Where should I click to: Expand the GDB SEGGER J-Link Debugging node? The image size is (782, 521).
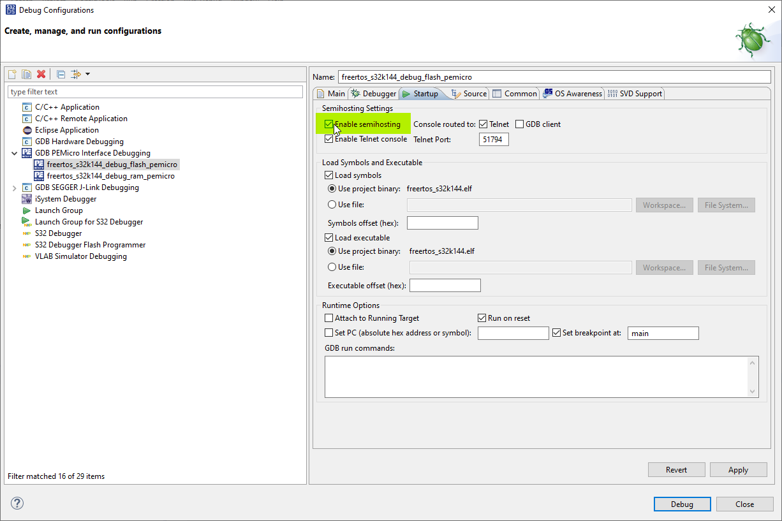(15, 187)
